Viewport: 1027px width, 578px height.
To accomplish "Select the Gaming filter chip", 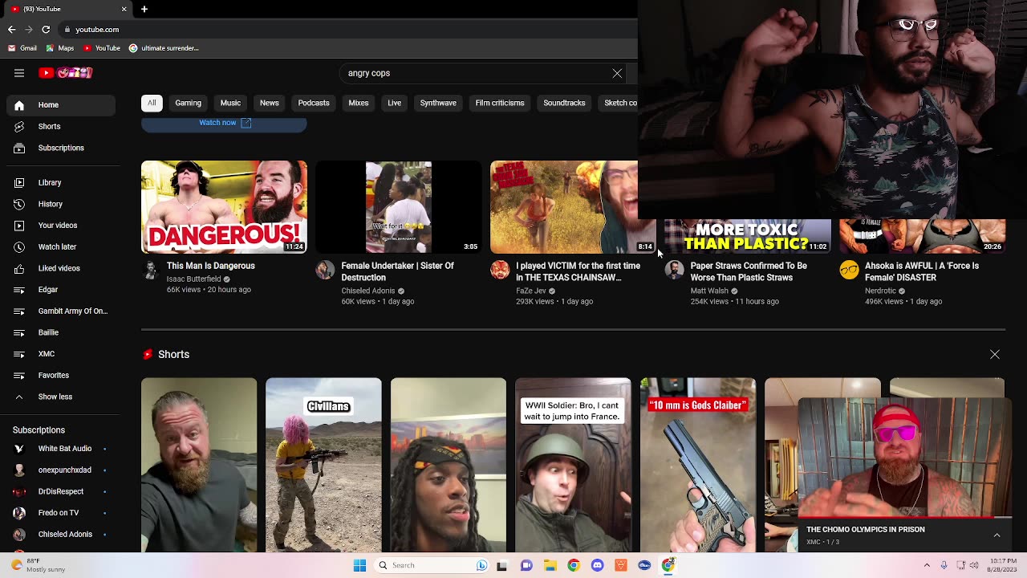I will click(x=189, y=103).
